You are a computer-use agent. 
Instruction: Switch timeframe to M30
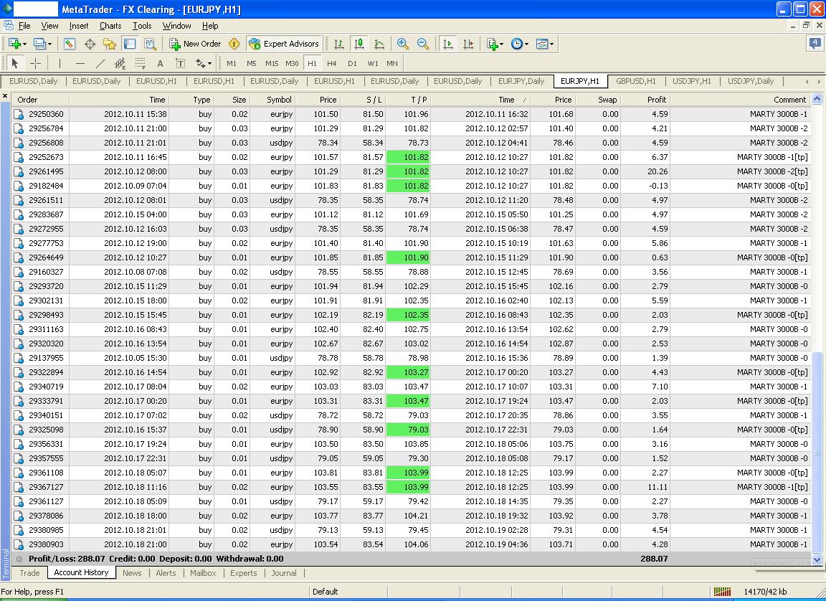coord(292,63)
